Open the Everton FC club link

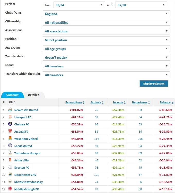click(22, 168)
